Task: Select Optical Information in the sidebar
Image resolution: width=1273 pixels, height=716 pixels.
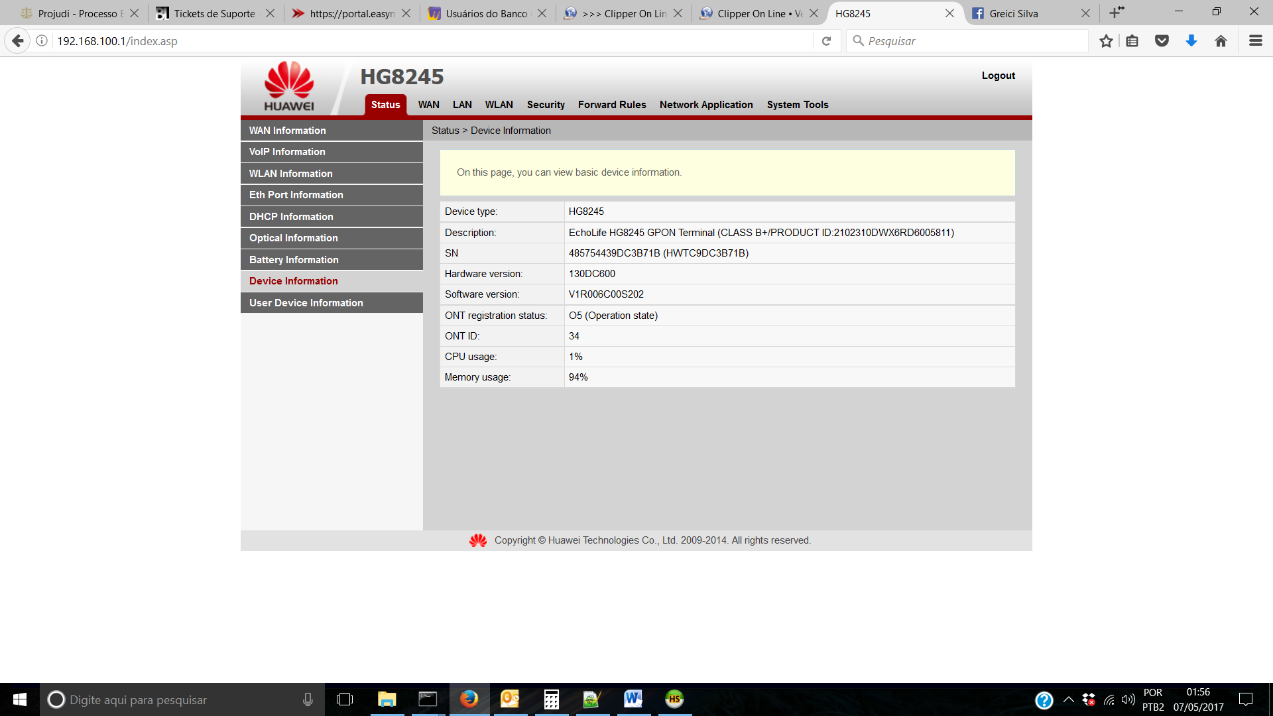Action: 294,238
